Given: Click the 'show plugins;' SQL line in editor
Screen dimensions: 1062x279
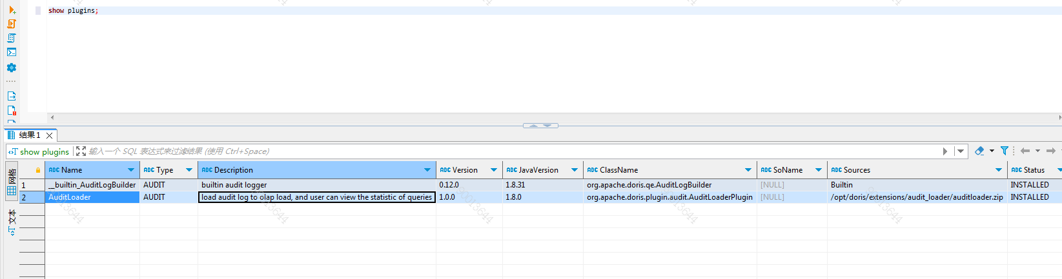Looking at the screenshot, I should click(74, 11).
